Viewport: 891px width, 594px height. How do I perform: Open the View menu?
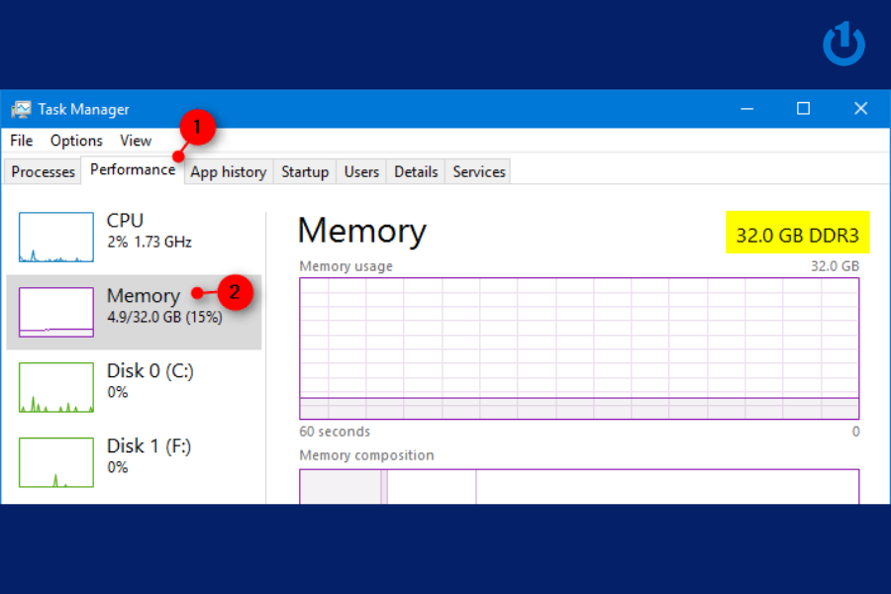point(135,140)
